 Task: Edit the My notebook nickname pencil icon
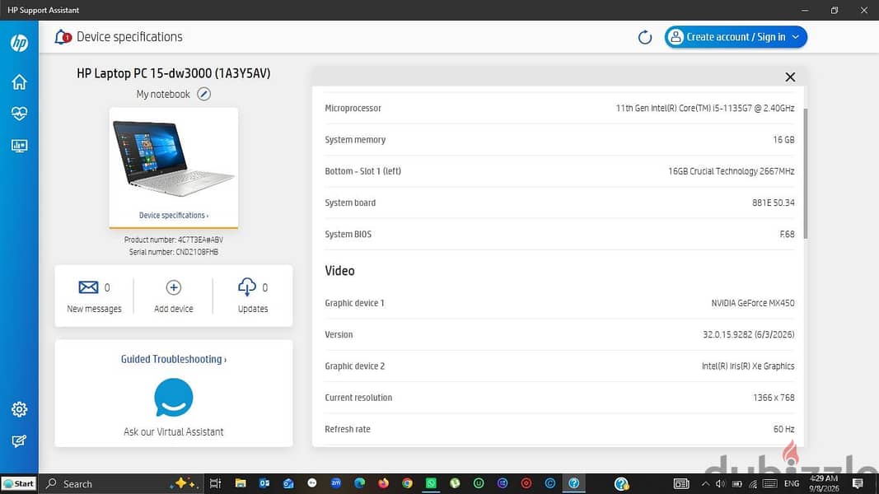point(204,94)
